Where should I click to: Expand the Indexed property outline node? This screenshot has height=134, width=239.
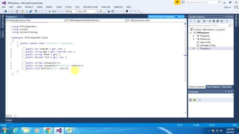click(11, 49)
